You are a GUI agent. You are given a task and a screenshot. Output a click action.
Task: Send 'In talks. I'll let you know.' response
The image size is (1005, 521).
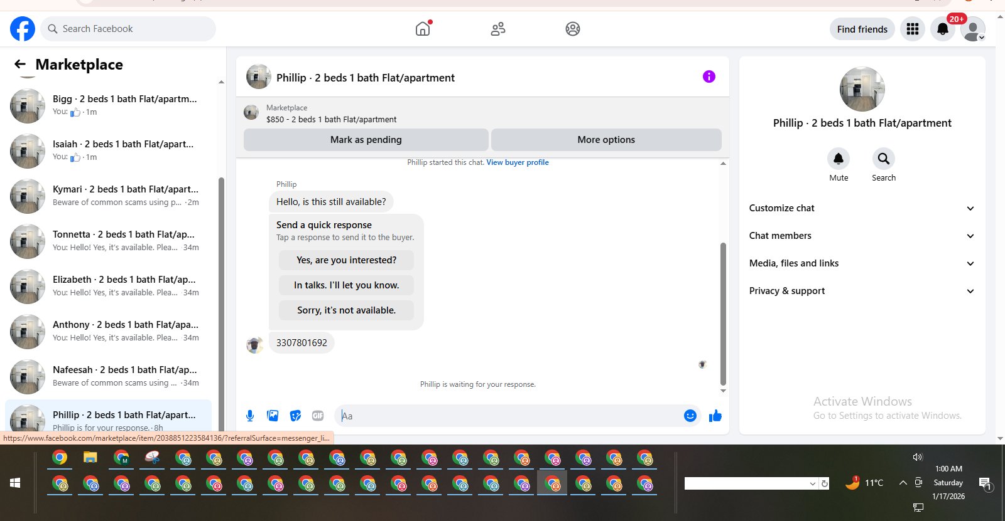click(347, 285)
